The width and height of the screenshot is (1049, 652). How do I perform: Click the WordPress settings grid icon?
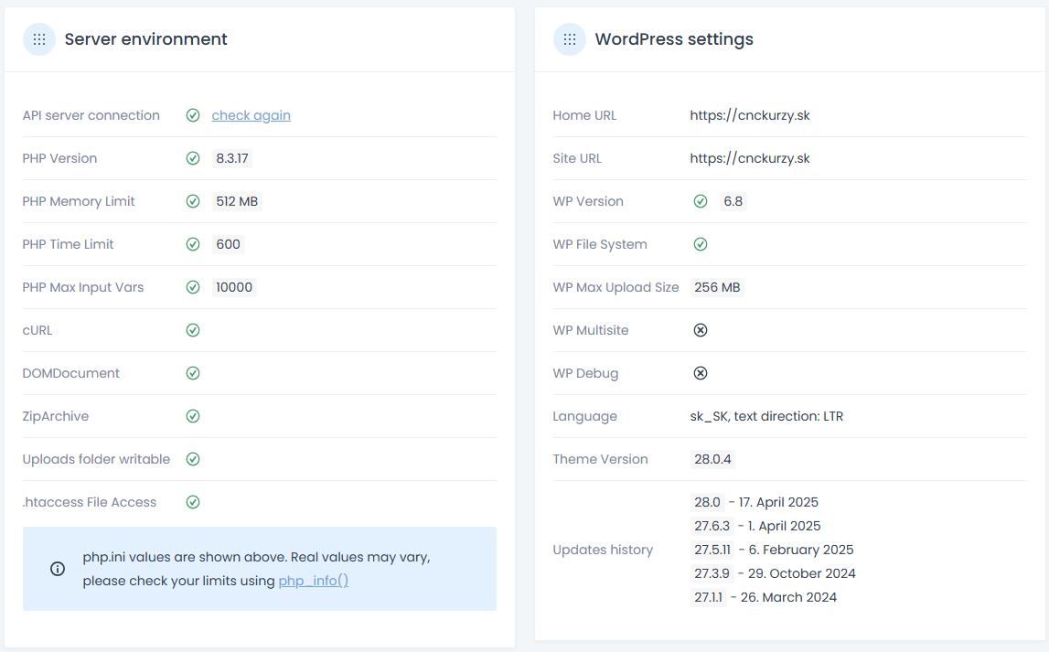(x=570, y=39)
